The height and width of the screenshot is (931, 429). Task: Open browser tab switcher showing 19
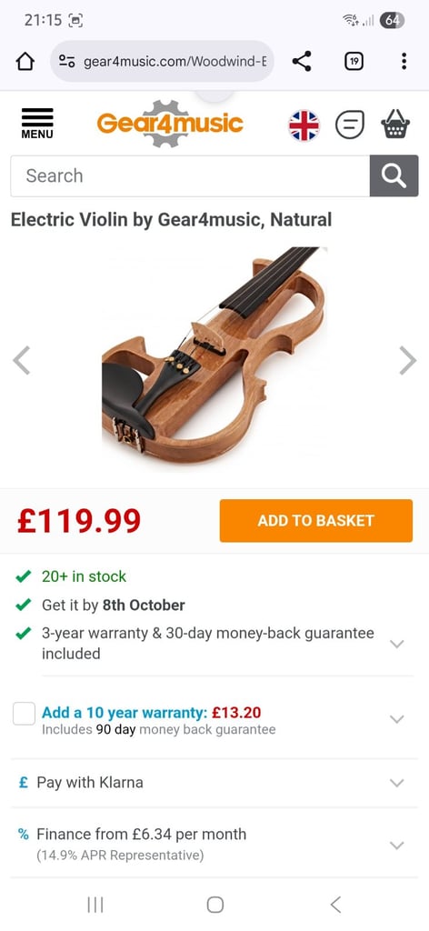[354, 61]
